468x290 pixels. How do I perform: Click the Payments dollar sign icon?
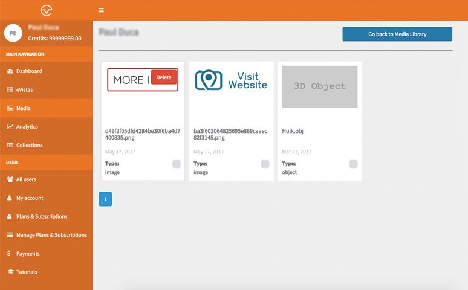click(10, 254)
